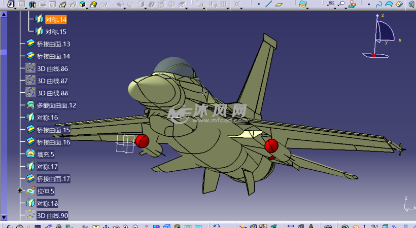The height and width of the screenshot is (228, 416).
Task: Click the yellow diamond patch icon
Action: pyautogui.click(x=399, y=4)
